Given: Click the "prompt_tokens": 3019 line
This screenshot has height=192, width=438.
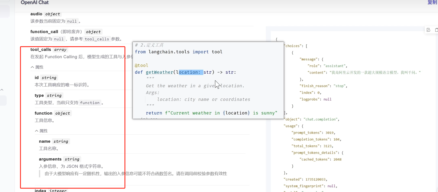Looking at the screenshot, I should (x=313, y=133).
